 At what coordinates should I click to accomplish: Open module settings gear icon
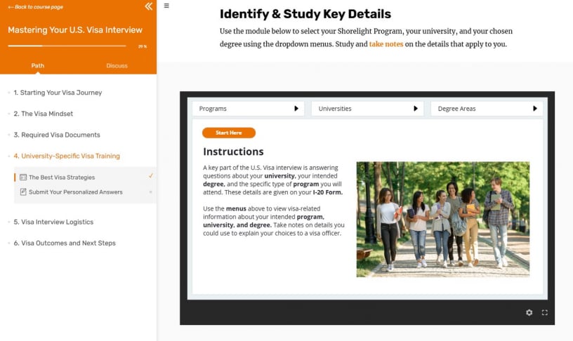tap(529, 312)
